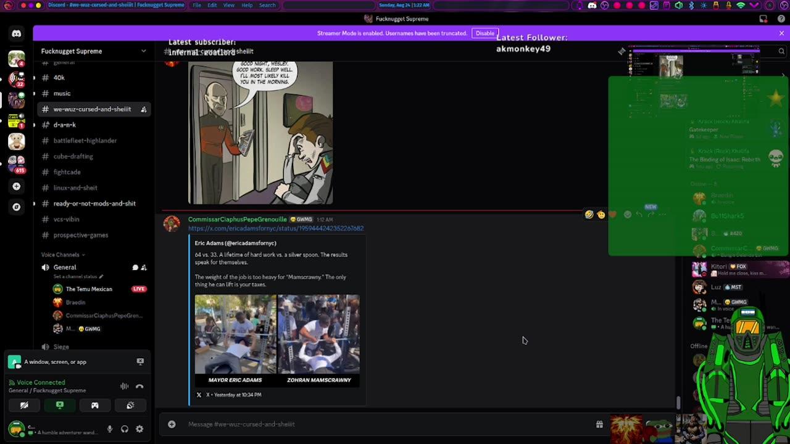The width and height of the screenshot is (790, 444).
Task: Watch The Temu Mexican's live stream
Action: coord(139,289)
